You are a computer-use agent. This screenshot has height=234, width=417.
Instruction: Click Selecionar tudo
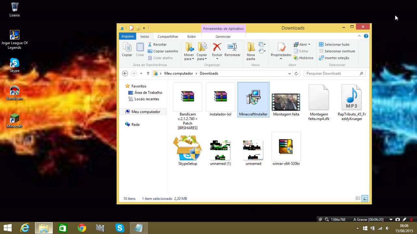(334, 45)
